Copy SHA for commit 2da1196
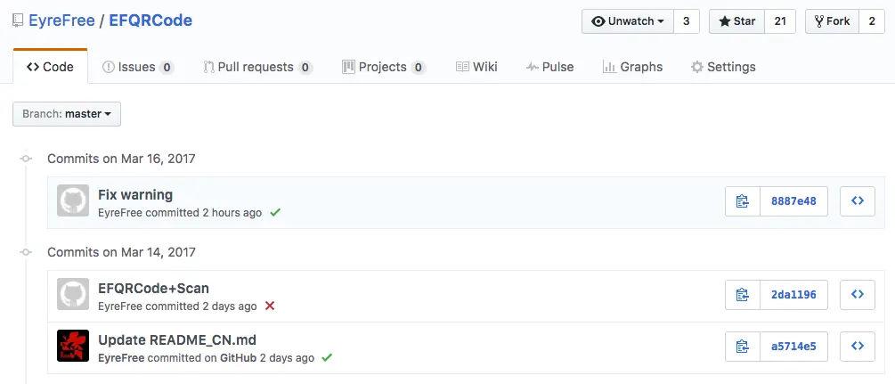 (743, 294)
